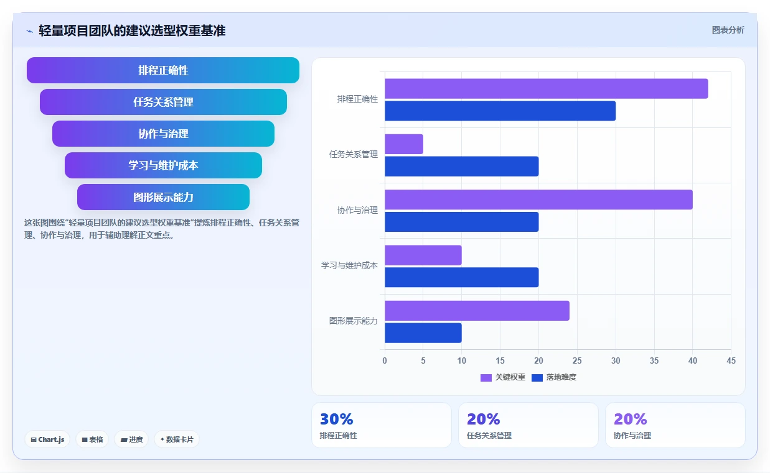Click the lightning icon beside the title
The height and width of the screenshot is (473, 770).
(x=30, y=31)
